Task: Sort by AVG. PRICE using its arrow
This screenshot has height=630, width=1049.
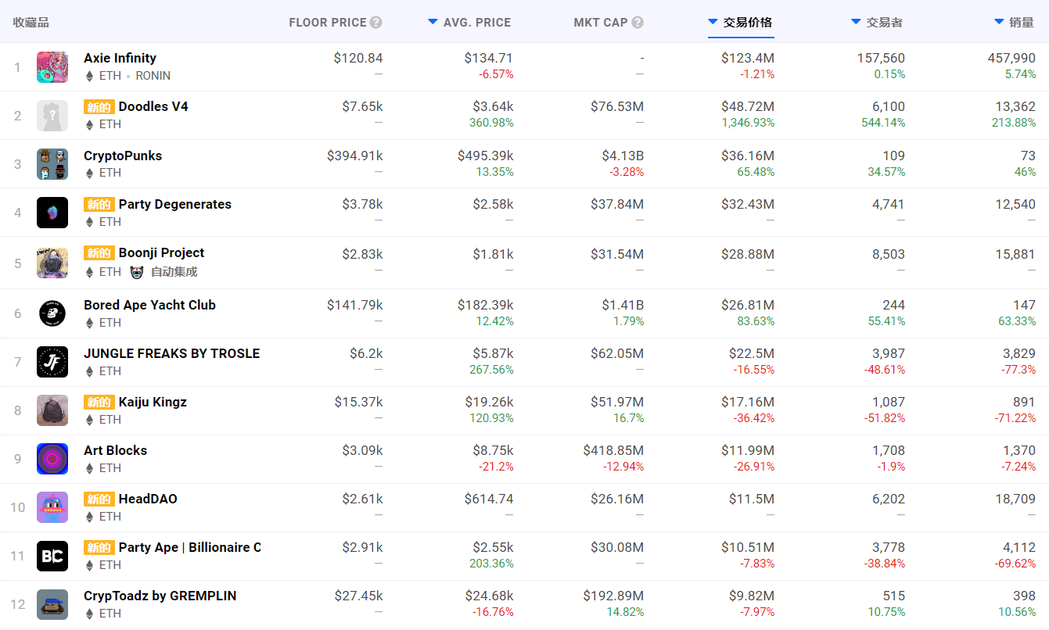Action: click(433, 22)
